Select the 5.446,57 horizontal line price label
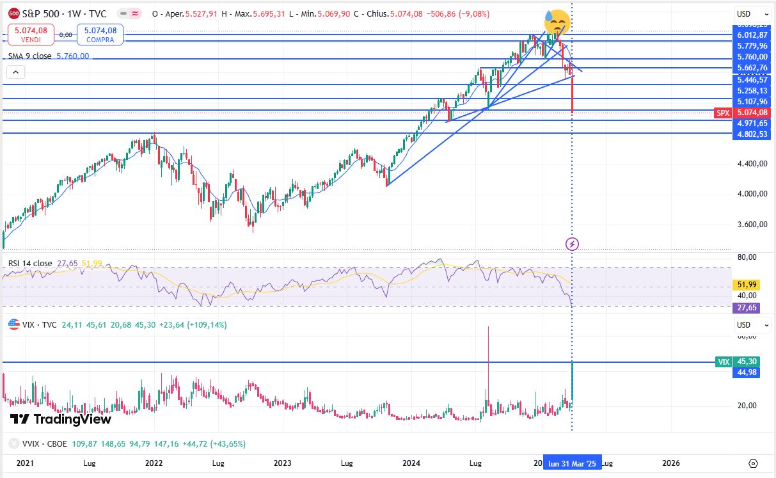The height and width of the screenshot is (478, 776). (x=752, y=79)
